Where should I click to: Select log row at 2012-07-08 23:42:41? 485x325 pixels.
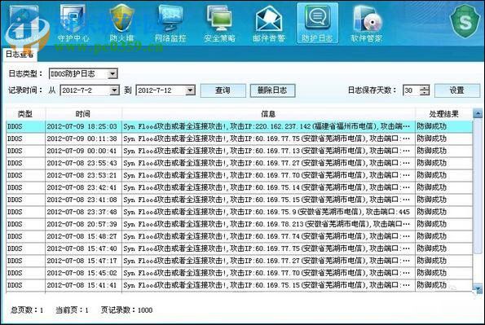(x=239, y=187)
